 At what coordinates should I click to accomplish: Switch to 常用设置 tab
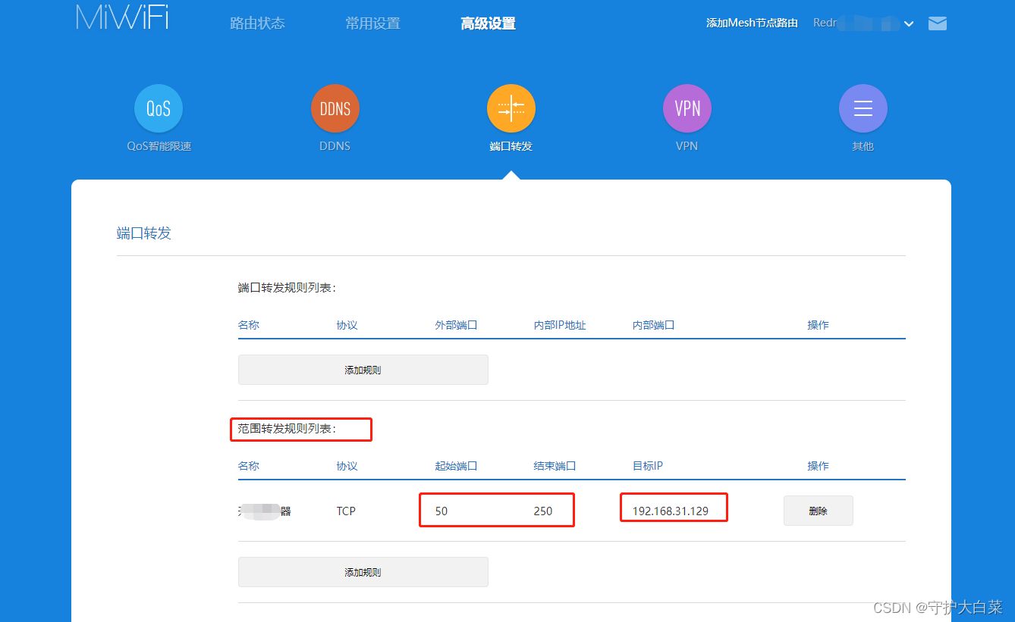coord(372,23)
